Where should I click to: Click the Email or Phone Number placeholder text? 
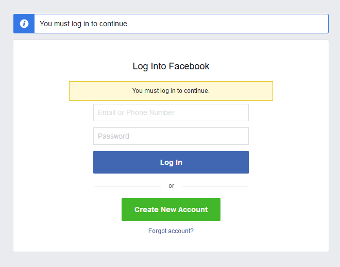pyautogui.click(x=136, y=112)
